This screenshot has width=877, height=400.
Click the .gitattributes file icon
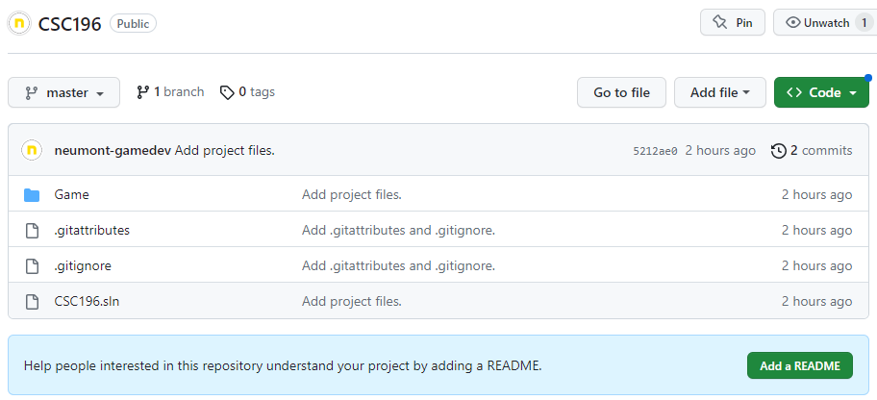[32, 231]
